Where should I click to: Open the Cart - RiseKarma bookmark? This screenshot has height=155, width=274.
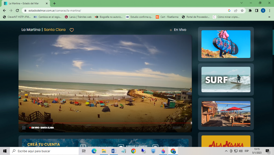click(x=167, y=17)
